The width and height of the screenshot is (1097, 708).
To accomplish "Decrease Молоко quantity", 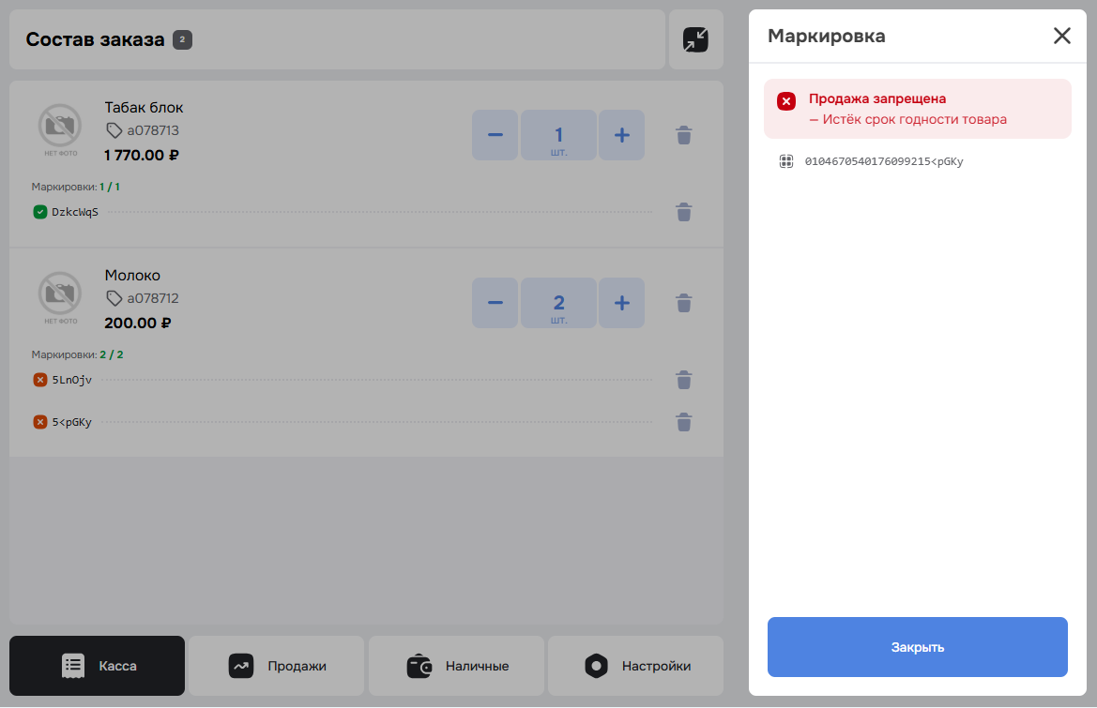I will point(495,303).
